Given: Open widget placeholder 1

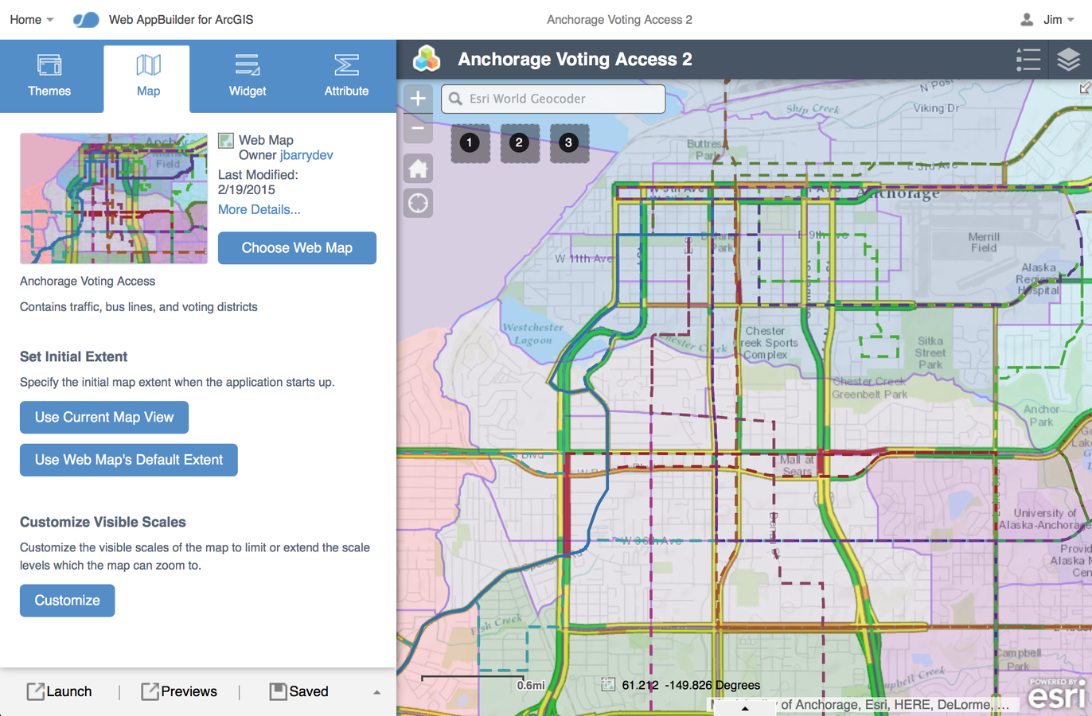Looking at the screenshot, I should 470,142.
